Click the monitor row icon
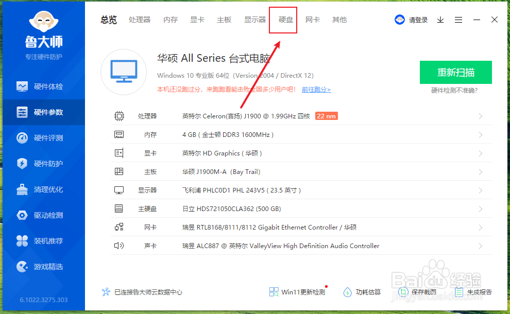The height and width of the screenshot is (314, 510). pos(119,190)
